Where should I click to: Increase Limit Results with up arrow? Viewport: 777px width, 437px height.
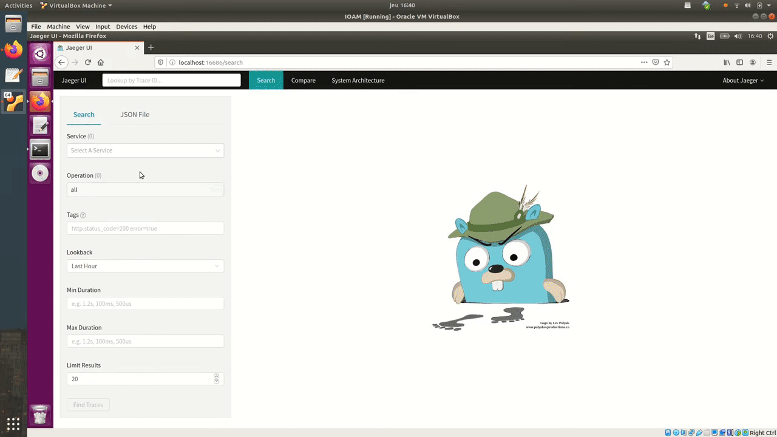point(217,376)
